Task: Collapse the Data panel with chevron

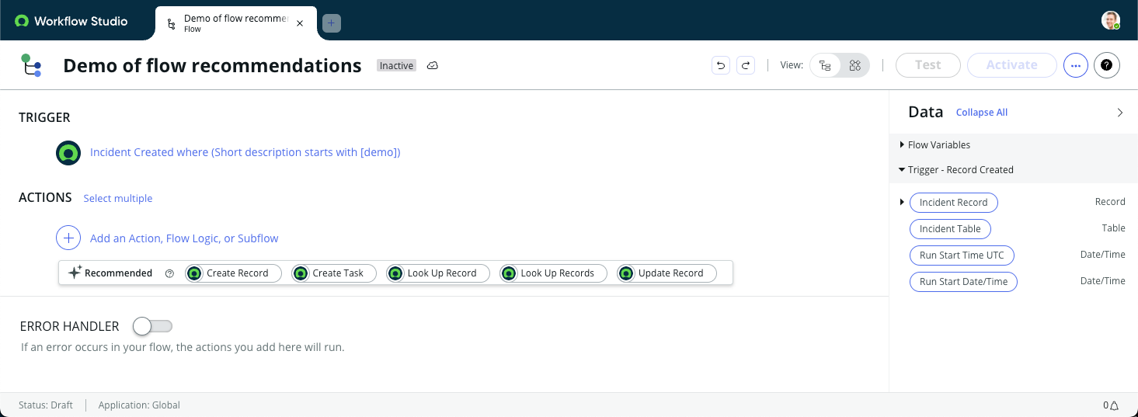Action: point(1119,113)
